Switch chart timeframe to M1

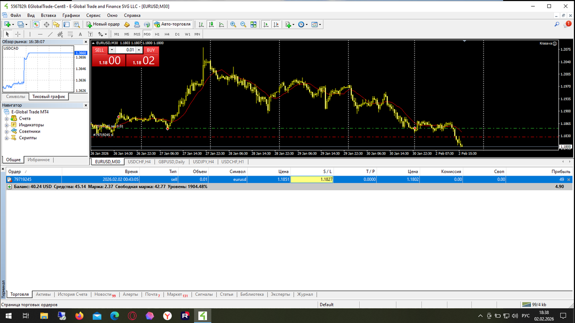pyautogui.click(x=116, y=34)
